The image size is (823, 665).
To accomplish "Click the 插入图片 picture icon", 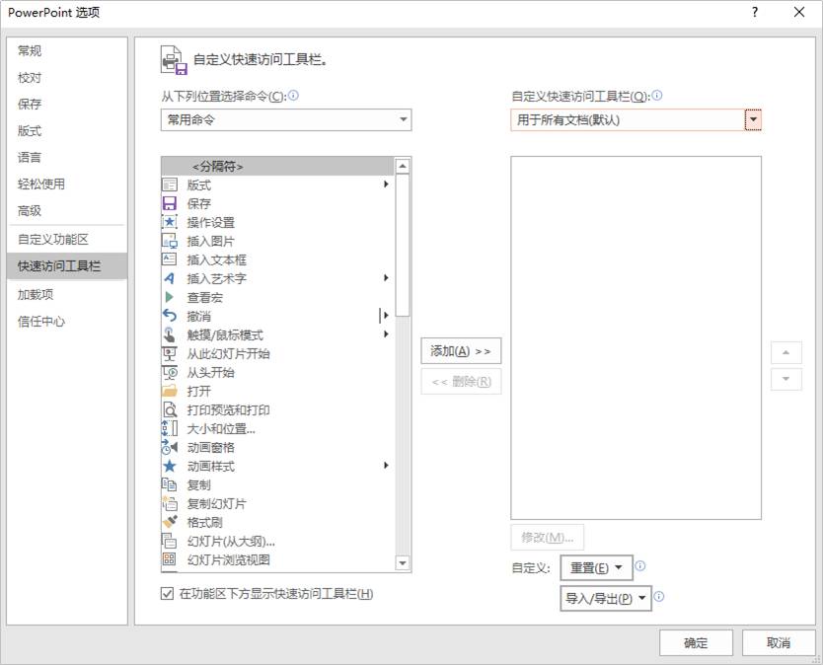I will pyautogui.click(x=170, y=241).
